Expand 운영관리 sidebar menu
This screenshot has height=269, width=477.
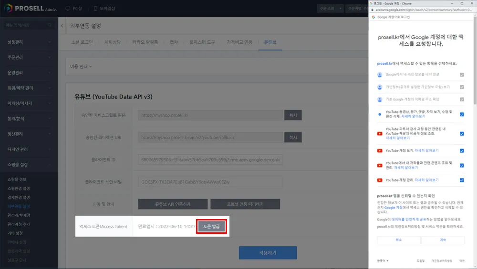[x=29, y=72]
